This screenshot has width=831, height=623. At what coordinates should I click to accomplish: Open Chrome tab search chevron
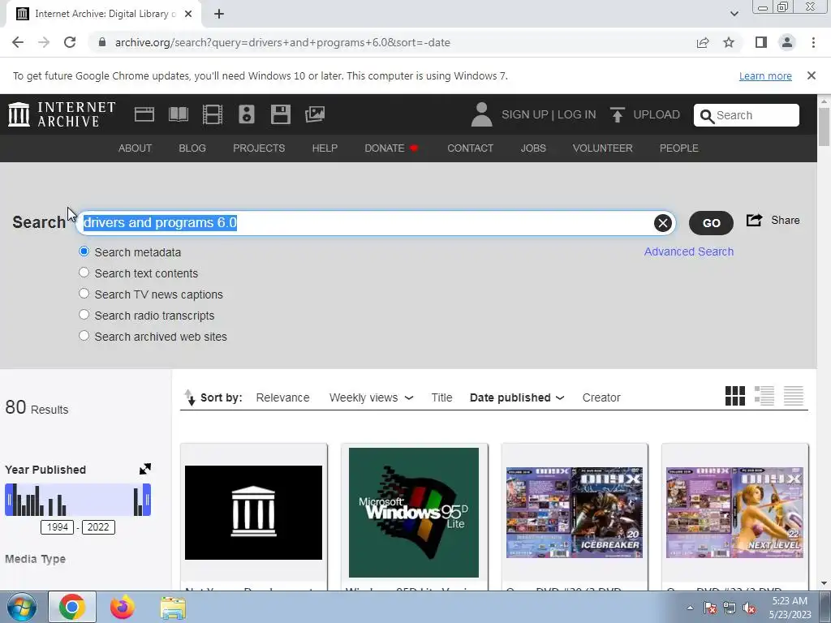734,14
